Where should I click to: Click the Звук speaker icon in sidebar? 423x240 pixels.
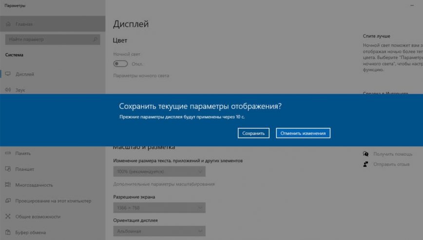(8, 90)
